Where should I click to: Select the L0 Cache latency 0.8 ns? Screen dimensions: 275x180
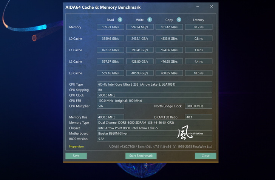[199, 38]
